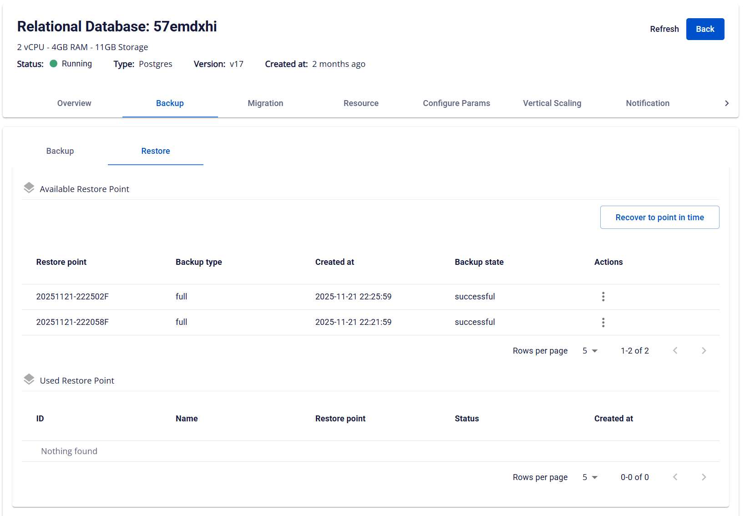Open rows per page dropdown for used restore points

(x=590, y=477)
